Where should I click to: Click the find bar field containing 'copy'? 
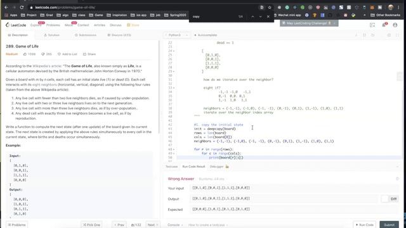pos(214,16)
